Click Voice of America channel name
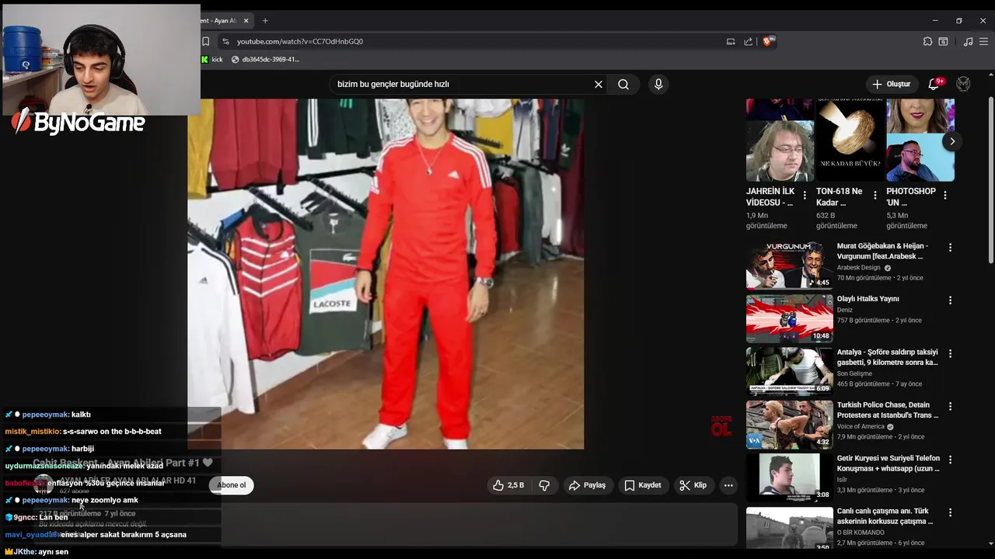This screenshot has height=559, width=995. [861, 427]
